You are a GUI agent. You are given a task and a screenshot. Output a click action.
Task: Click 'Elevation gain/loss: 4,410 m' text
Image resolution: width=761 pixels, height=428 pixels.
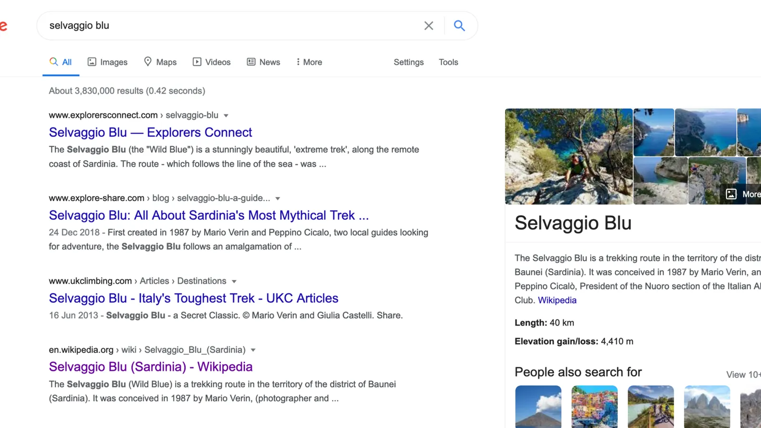click(x=574, y=341)
